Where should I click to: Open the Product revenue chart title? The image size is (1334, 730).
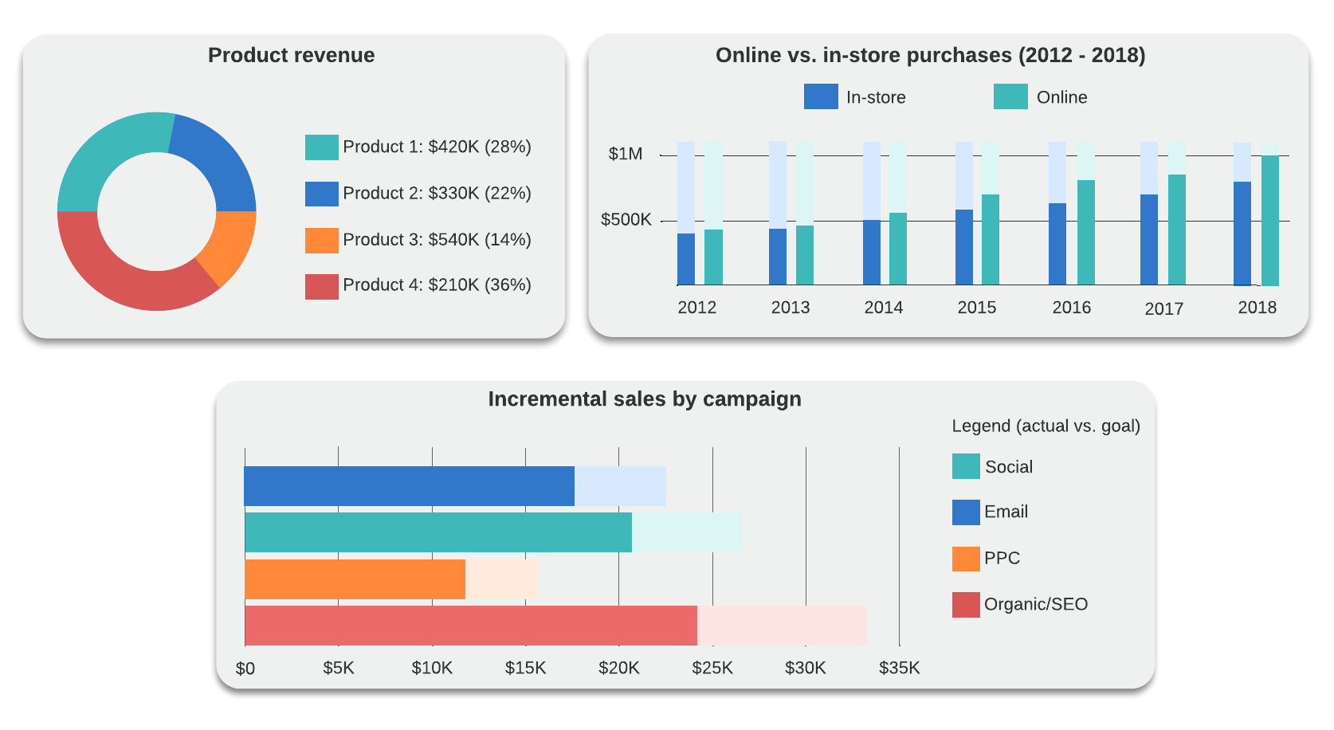(x=292, y=55)
